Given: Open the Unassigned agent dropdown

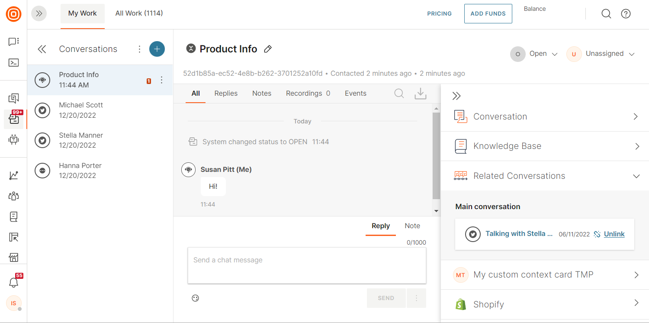Looking at the screenshot, I should click(601, 54).
